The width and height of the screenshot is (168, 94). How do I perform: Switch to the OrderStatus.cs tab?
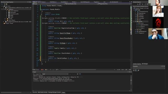coord(53,2)
